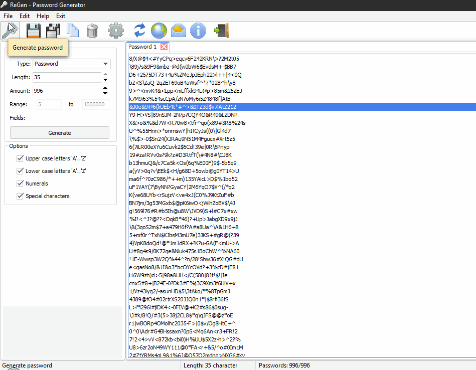The height and width of the screenshot is (370, 476).
Task: Click the Length field containing 35
Action: click(67, 77)
